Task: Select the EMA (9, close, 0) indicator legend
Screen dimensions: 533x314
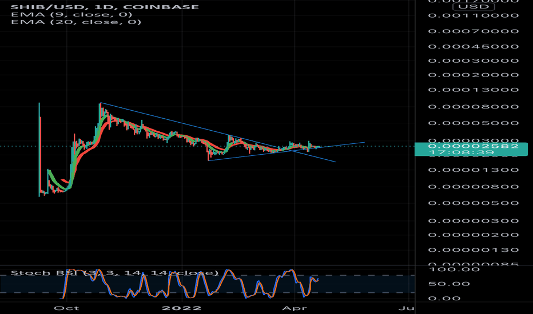Action: tap(71, 14)
